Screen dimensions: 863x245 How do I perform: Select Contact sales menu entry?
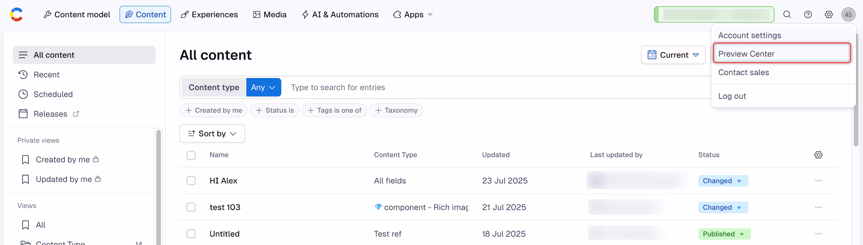pyautogui.click(x=783, y=72)
